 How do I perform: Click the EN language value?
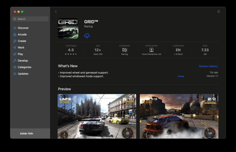178,50
